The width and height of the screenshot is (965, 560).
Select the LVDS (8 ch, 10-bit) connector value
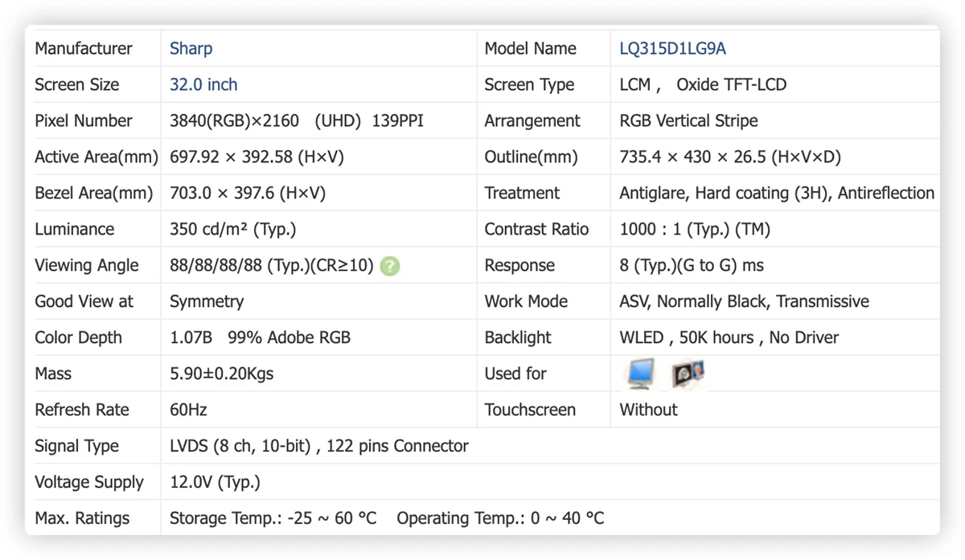(x=319, y=446)
